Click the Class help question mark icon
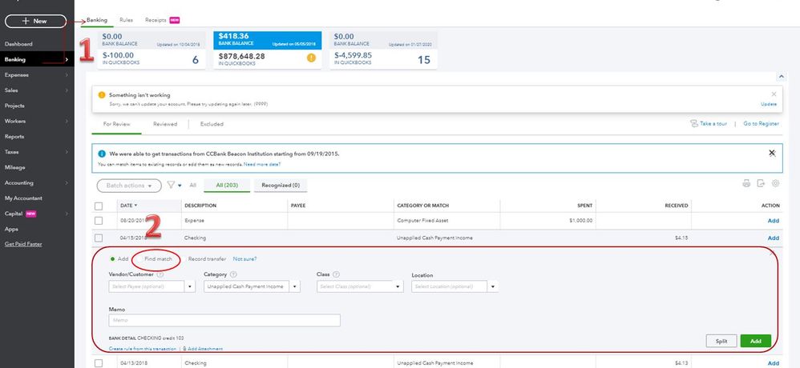The height and width of the screenshot is (368, 800). (337, 274)
